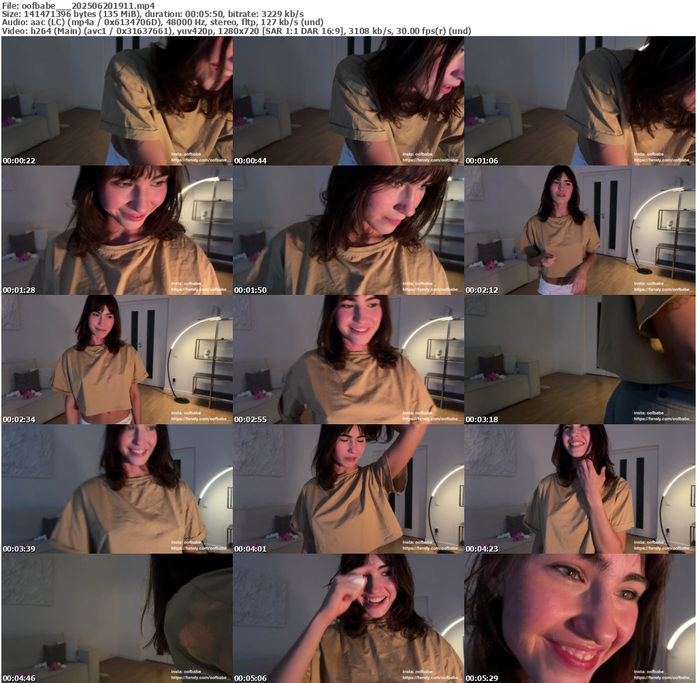The height and width of the screenshot is (683, 697).
Task: Choose the frame at 00:05:06
Action: pos(348,618)
